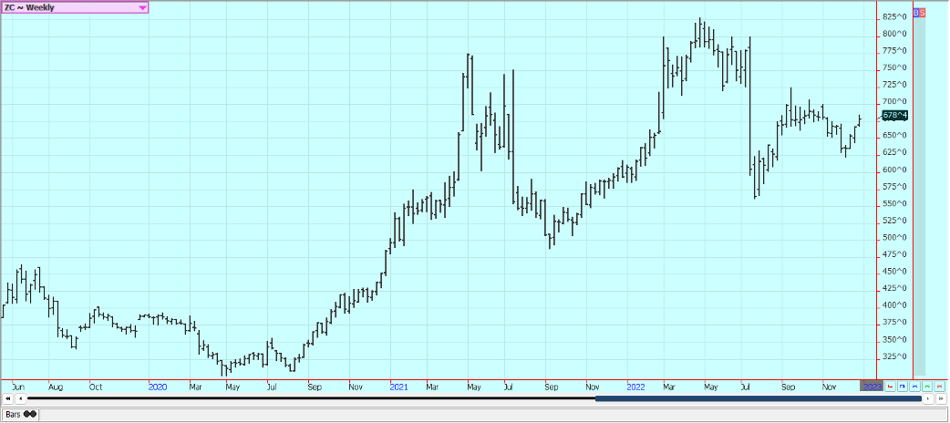Viewport: 950px width, 423px height.
Task: Click the 400^0 price axis label
Action: pos(894,305)
